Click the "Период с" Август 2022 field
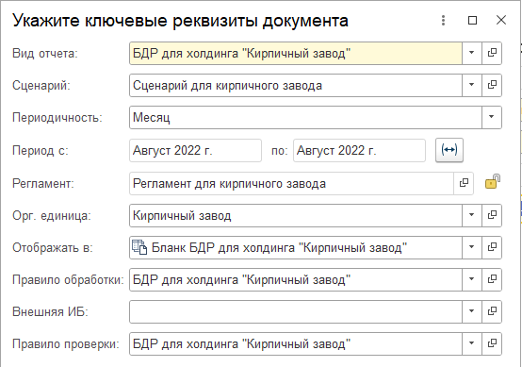This screenshot has width=522, height=367. pyautogui.click(x=195, y=151)
